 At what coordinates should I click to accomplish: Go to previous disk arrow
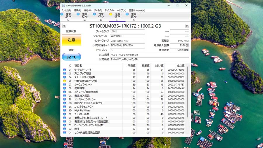tap(64, 26)
